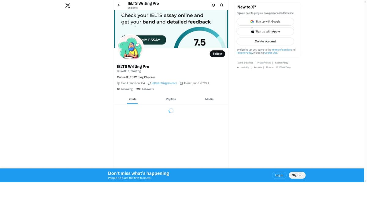Follow the IELTS Writing Pro account
This screenshot has height=206, width=367.
click(x=217, y=54)
